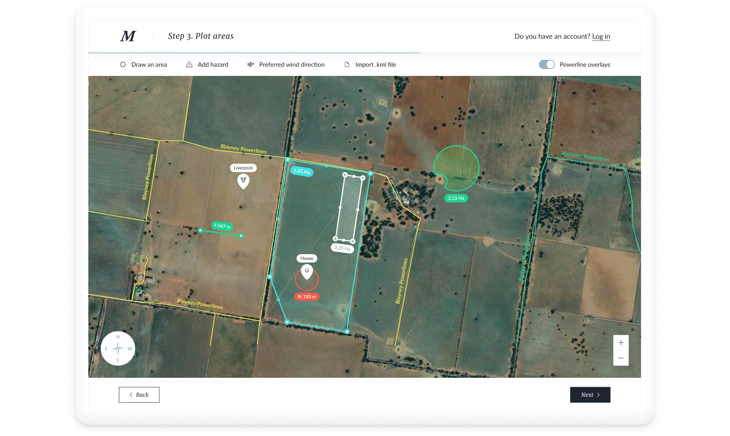Screen dimensions: 730x436
Task: Click the Preferred wind direction wind icon
Action: click(251, 64)
